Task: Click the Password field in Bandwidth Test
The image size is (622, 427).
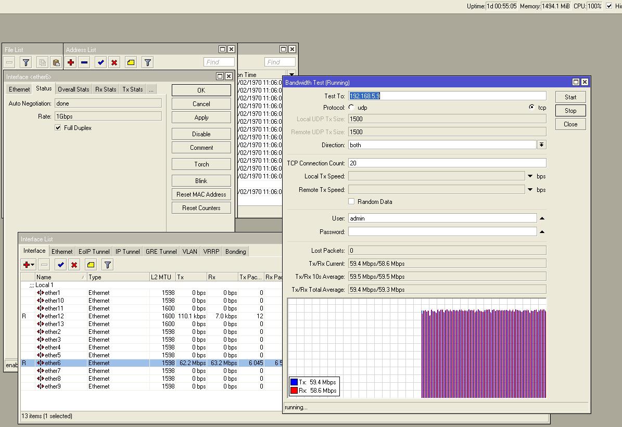Action: (x=442, y=231)
